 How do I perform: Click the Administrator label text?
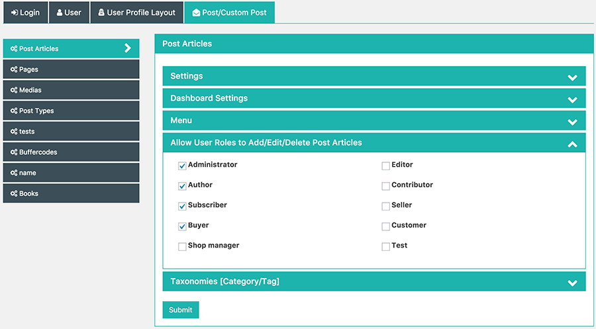[x=213, y=164]
